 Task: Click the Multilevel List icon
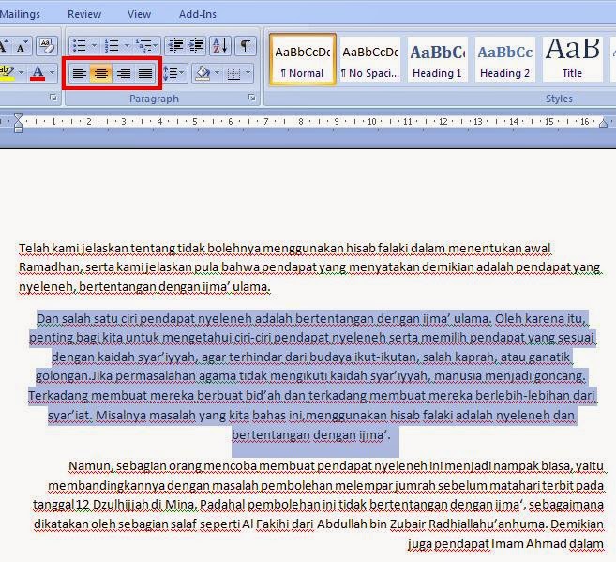pos(143,46)
